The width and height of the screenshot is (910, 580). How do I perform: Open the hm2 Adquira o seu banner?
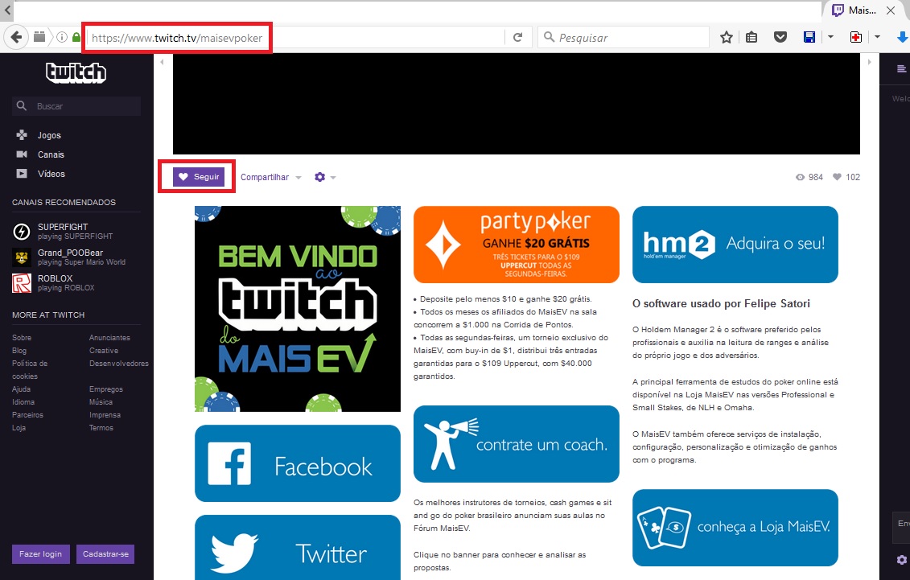[735, 245]
